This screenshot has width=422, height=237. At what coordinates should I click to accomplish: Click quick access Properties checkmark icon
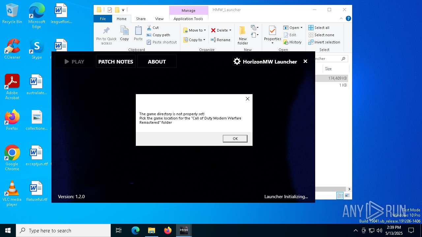tap(110, 10)
